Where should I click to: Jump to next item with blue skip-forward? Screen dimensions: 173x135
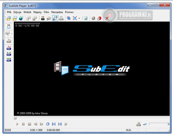(60, 124)
